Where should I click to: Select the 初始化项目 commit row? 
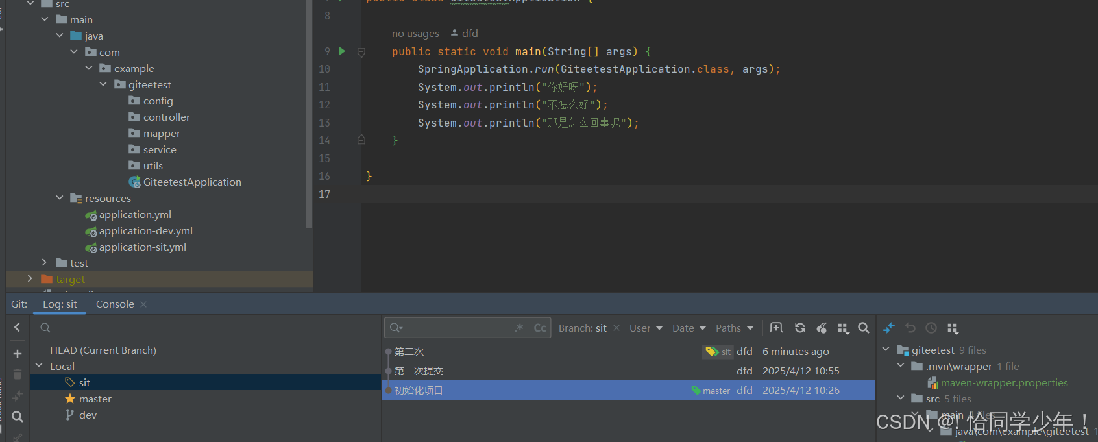[x=628, y=390]
